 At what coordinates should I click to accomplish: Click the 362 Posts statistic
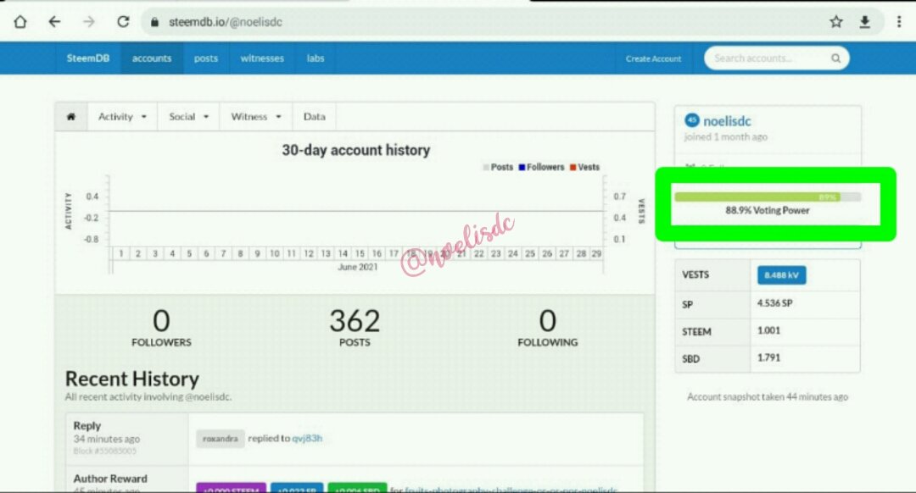[x=355, y=328]
